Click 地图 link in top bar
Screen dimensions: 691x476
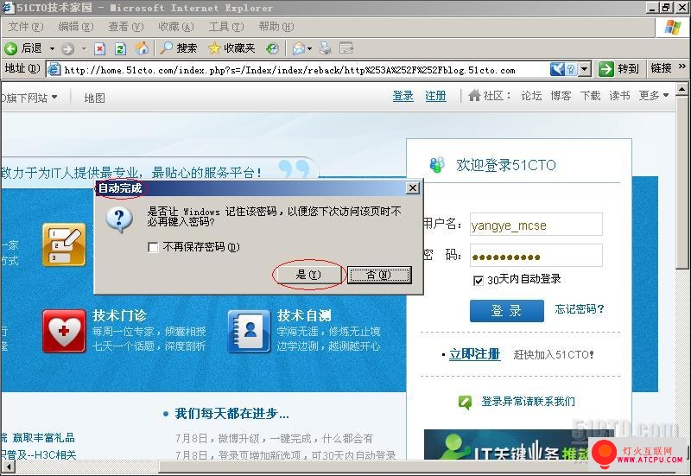(95, 98)
